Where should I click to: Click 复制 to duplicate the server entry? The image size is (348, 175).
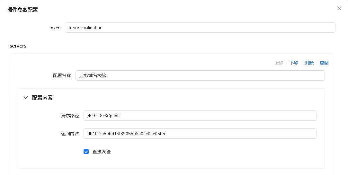point(324,63)
